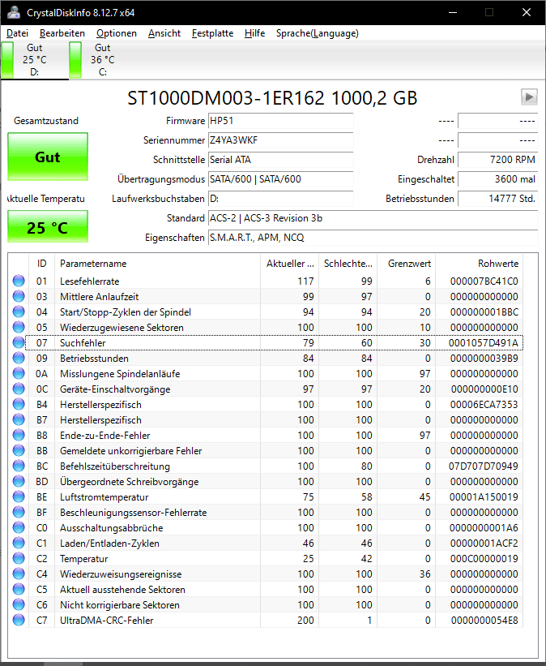Open the Ansicht menu
This screenshot has height=666, width=546.
tap(164, 33)
